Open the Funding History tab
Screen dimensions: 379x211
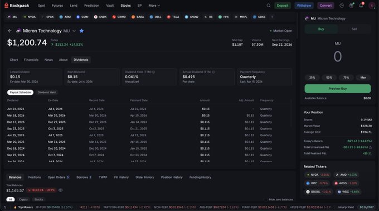click(x=200, y=178)
